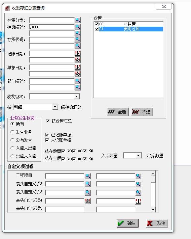Toggle 按仓库汇总 checkbox

pyautogui.click(x=48, y=121)
